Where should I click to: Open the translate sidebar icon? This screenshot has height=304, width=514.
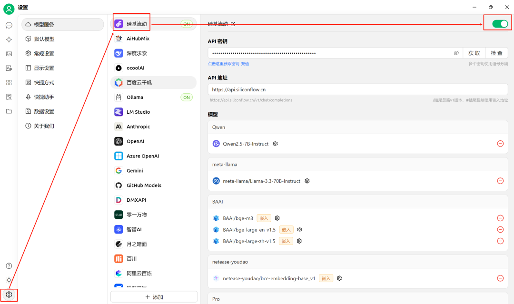point(9,68)
